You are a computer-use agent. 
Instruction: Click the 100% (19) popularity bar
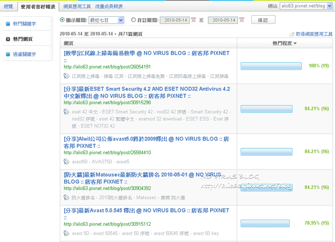(271, 66)
